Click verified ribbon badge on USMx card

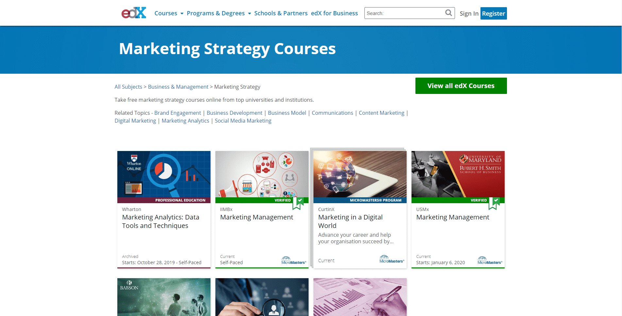coord(494,203)
